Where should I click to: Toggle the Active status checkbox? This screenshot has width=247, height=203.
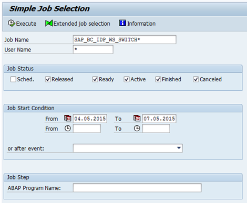(127, 79)
